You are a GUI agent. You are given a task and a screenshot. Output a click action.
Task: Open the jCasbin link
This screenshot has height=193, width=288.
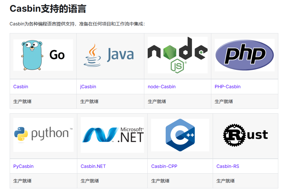click(x=88, y=87)
